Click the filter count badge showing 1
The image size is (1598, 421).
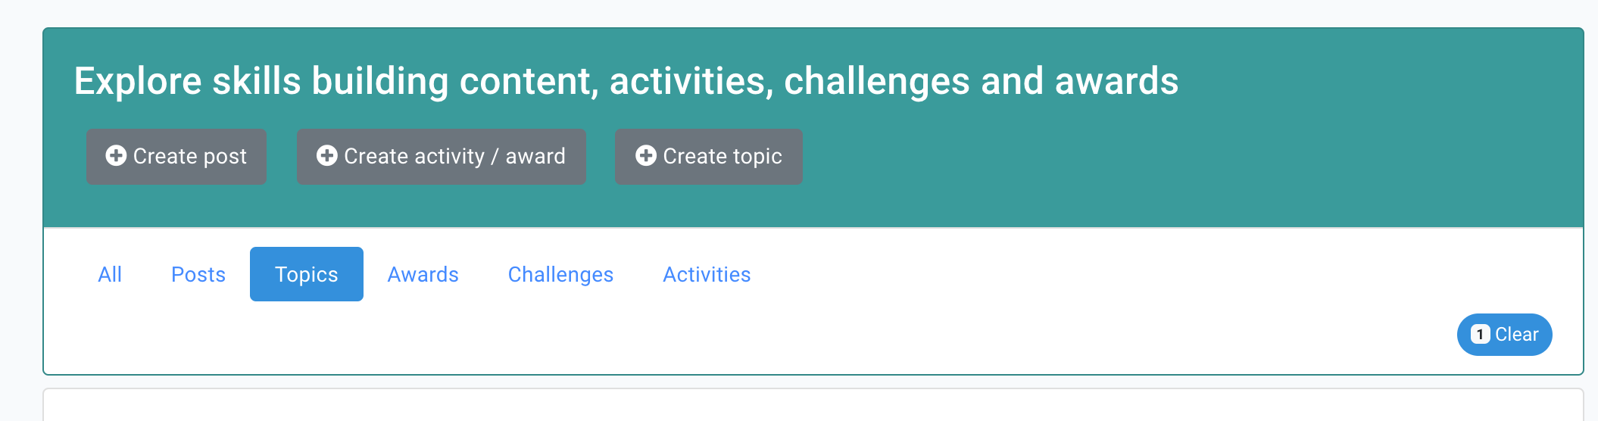click(1480, 334)
